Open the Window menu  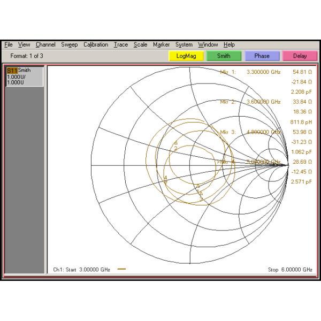click(x=208, y=45)
